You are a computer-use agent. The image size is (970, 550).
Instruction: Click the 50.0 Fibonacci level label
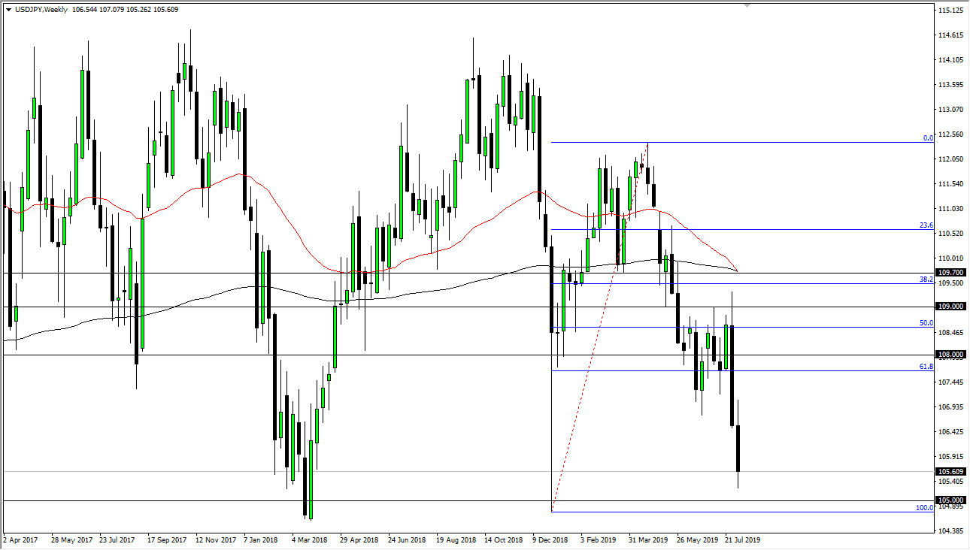click(x=926, y=323)
